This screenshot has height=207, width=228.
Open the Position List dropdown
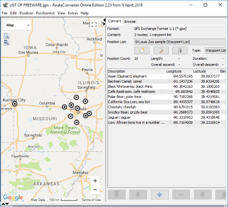[x=180, y=42]
